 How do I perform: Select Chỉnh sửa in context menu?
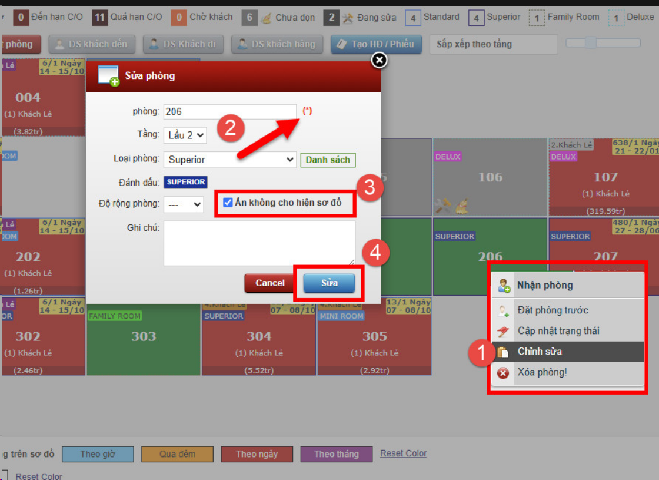coord(540,352)
